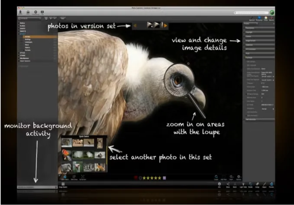Click the Share icon in bottom bar
The height and width of the screenshot is (205, 294).
coord(228,185)
